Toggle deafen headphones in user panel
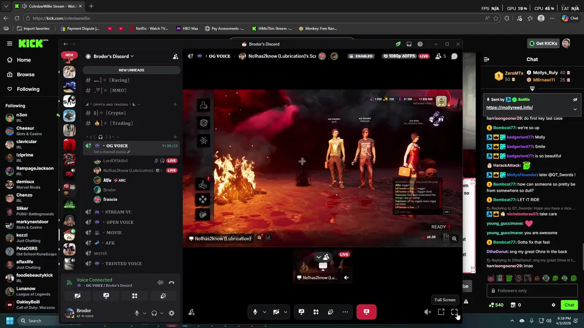584x328 pixels. 154,313
